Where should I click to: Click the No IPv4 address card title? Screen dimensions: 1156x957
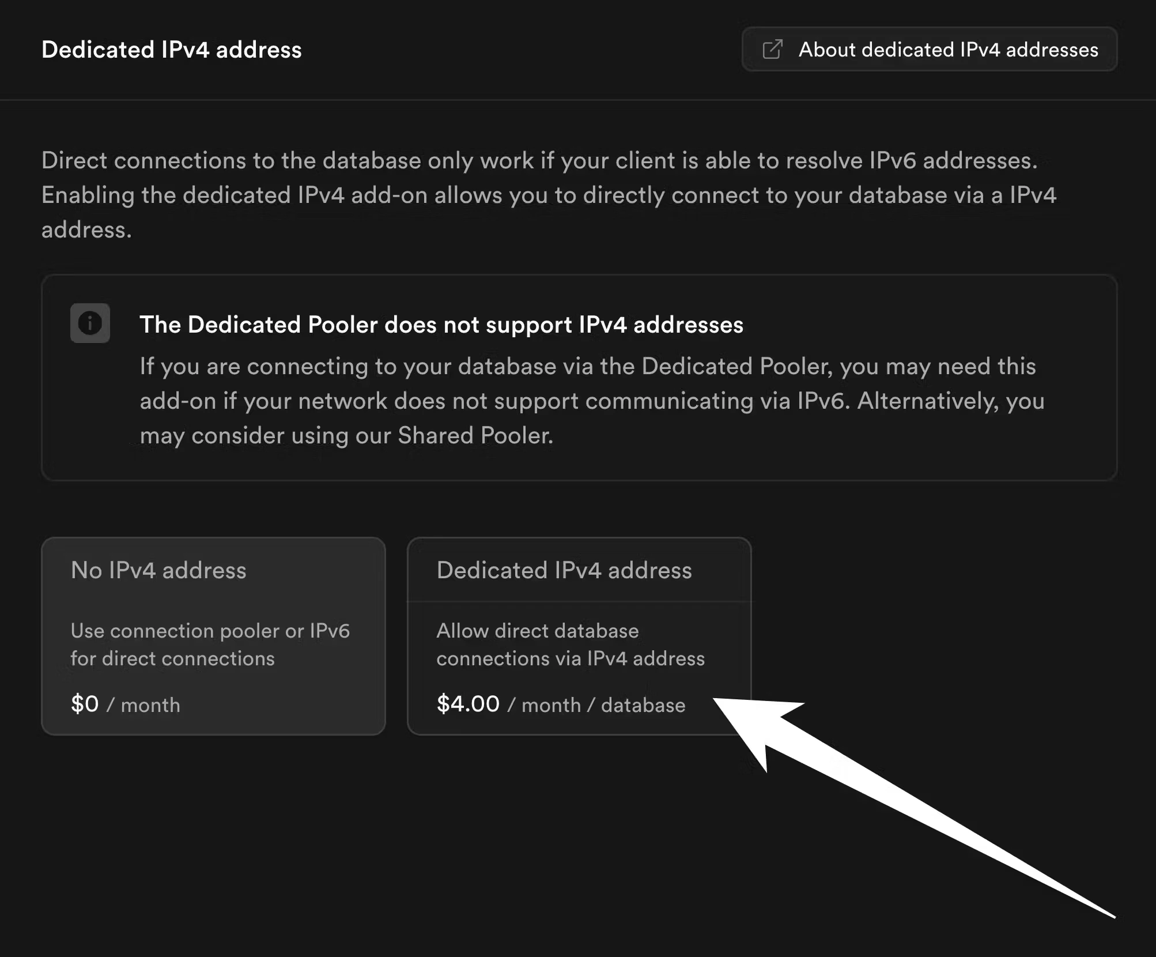(x=158, y=570)
